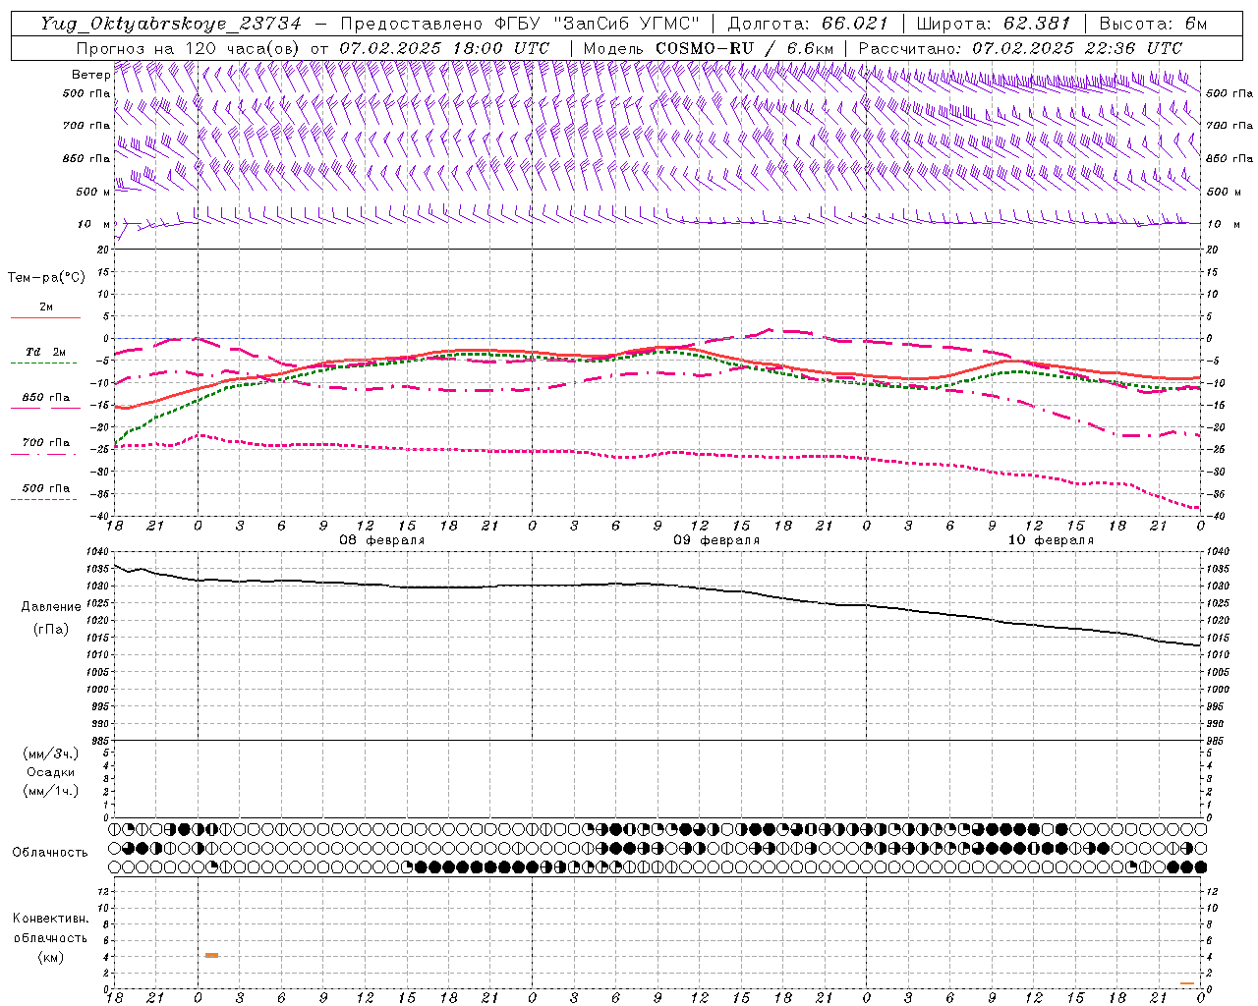This screenshot has height=1006, width=1258.
Task: Click the small orange convective bar near 10 февраля 23h
Action: pyautogui.click(x=1187, y=982)
